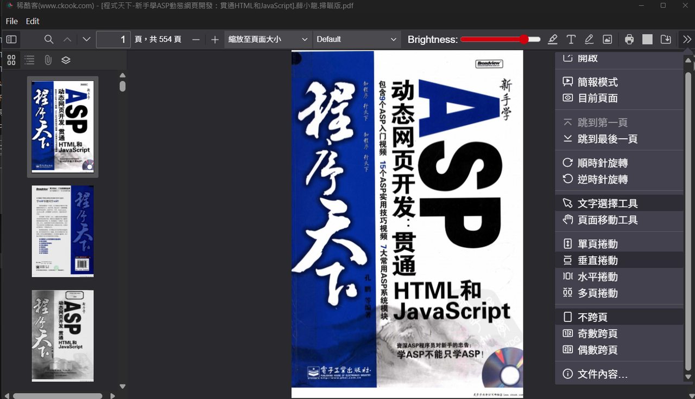Screen dimensions: 695x399
Task: Click the print icon in toolbar
Action: click(x=629, y=40)
